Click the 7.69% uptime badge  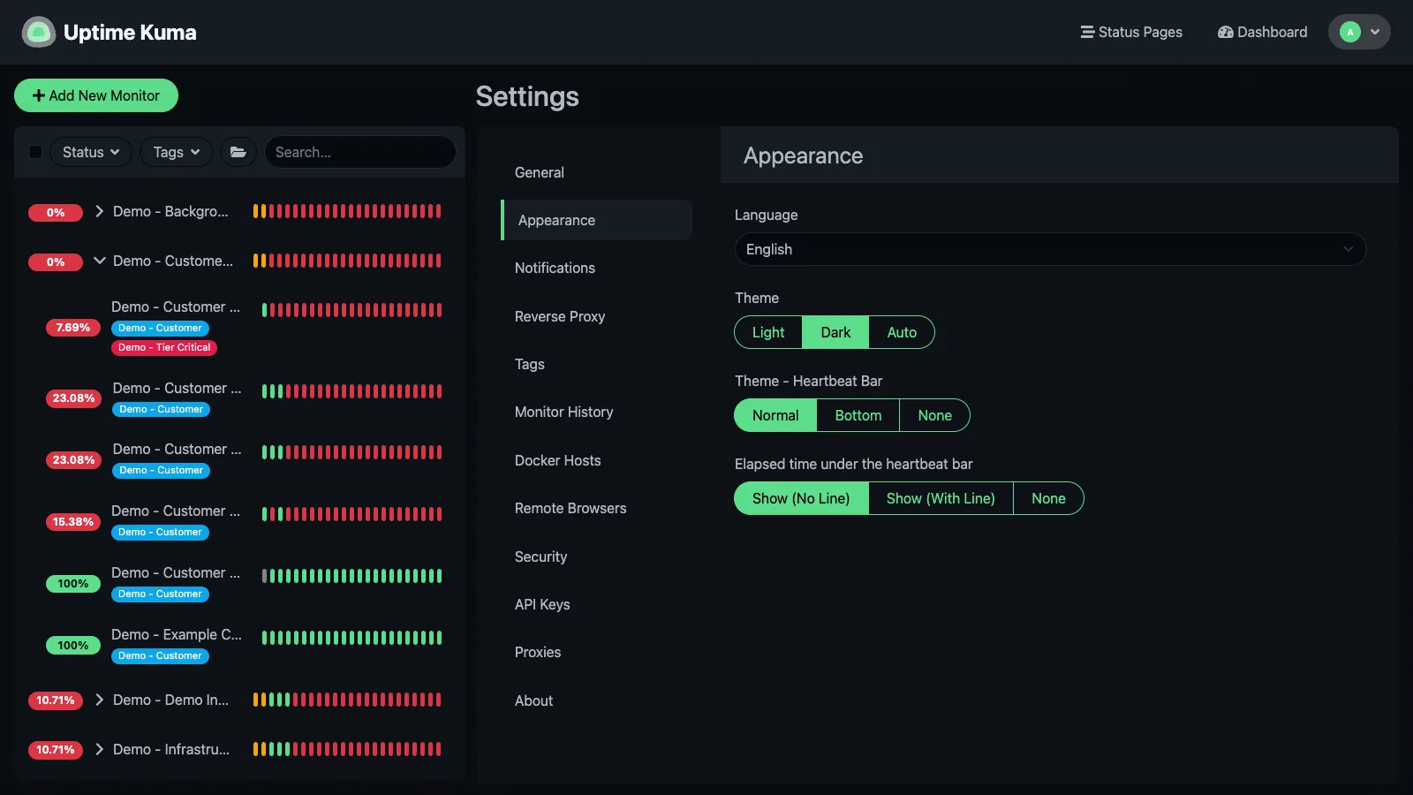[73, 328]
